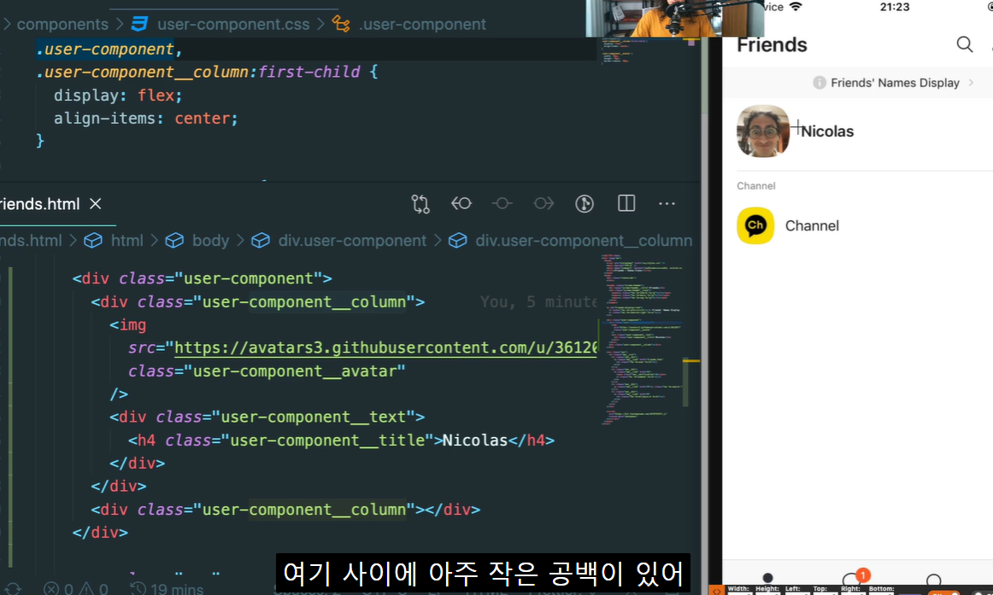Click the cube icon beside div.user-component breadcrumb
Screen dimensions: 993x595
coord(261,240)
